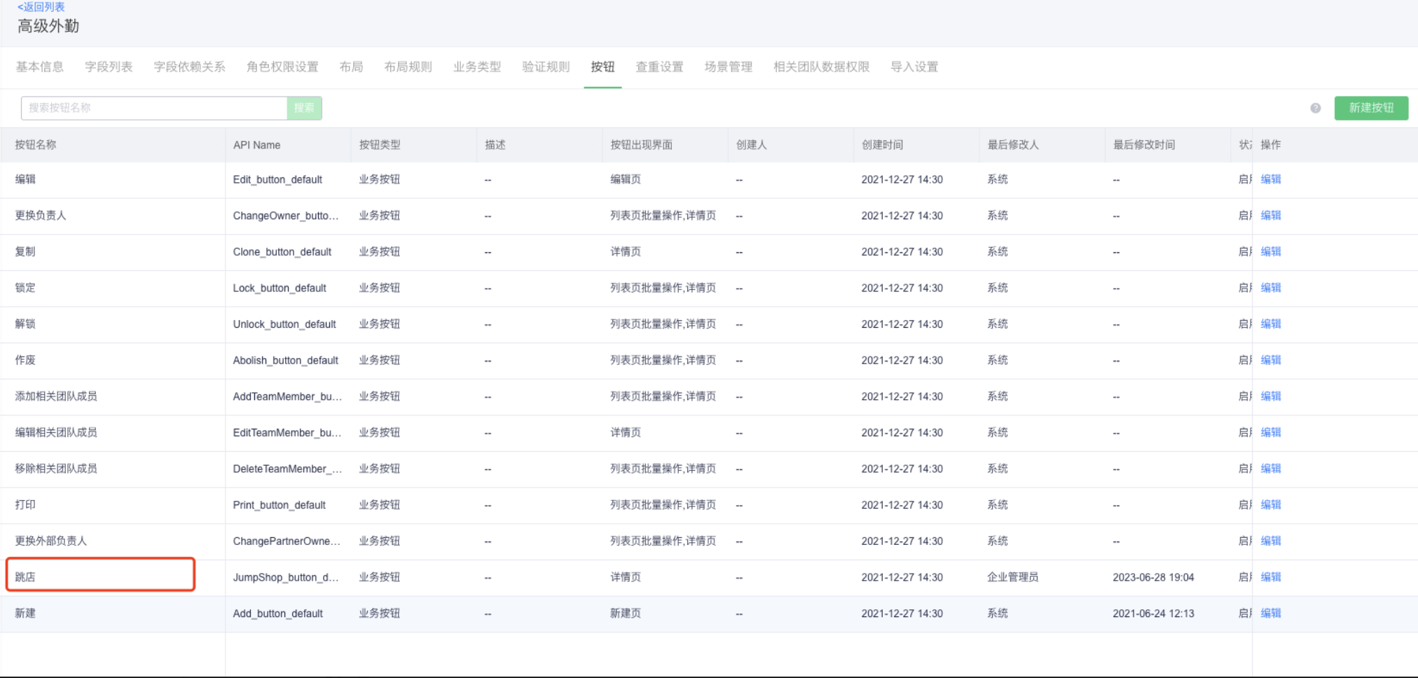Click 编辑页 in the 编辑 row
The image size is (1418, 678).
pos(626,179)
